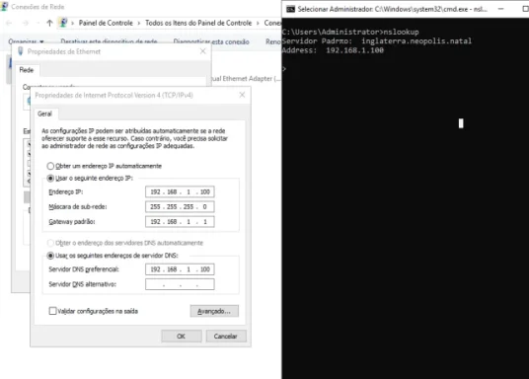The image size is (529, 379).
Task: Select 'Obter um endereço IP automaticamente' radio
Action: pos(50,166)
